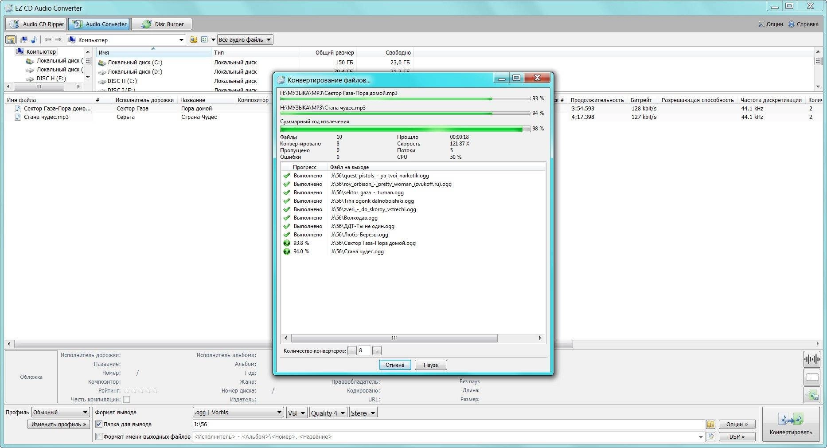The image size is (827, 448).
Task: Click Пауза to pause conversion
Action: coord(431,365)
